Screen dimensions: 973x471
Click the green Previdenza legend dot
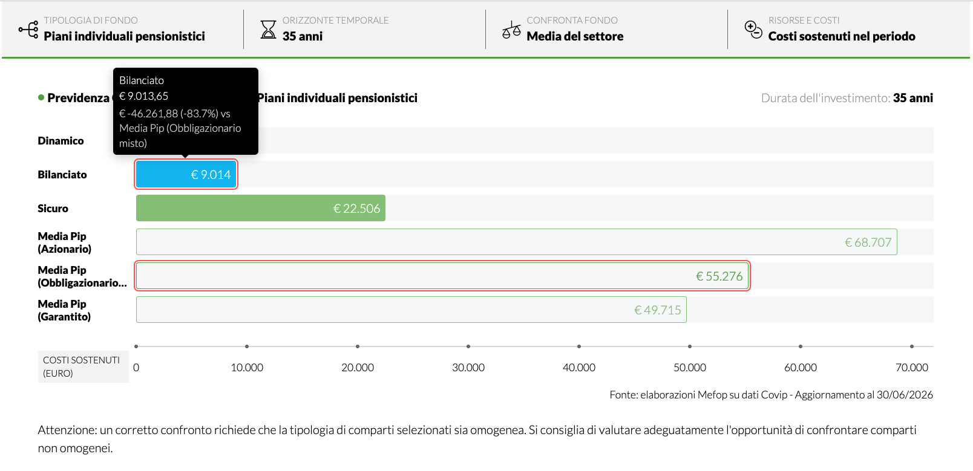[x=41, y=97]
